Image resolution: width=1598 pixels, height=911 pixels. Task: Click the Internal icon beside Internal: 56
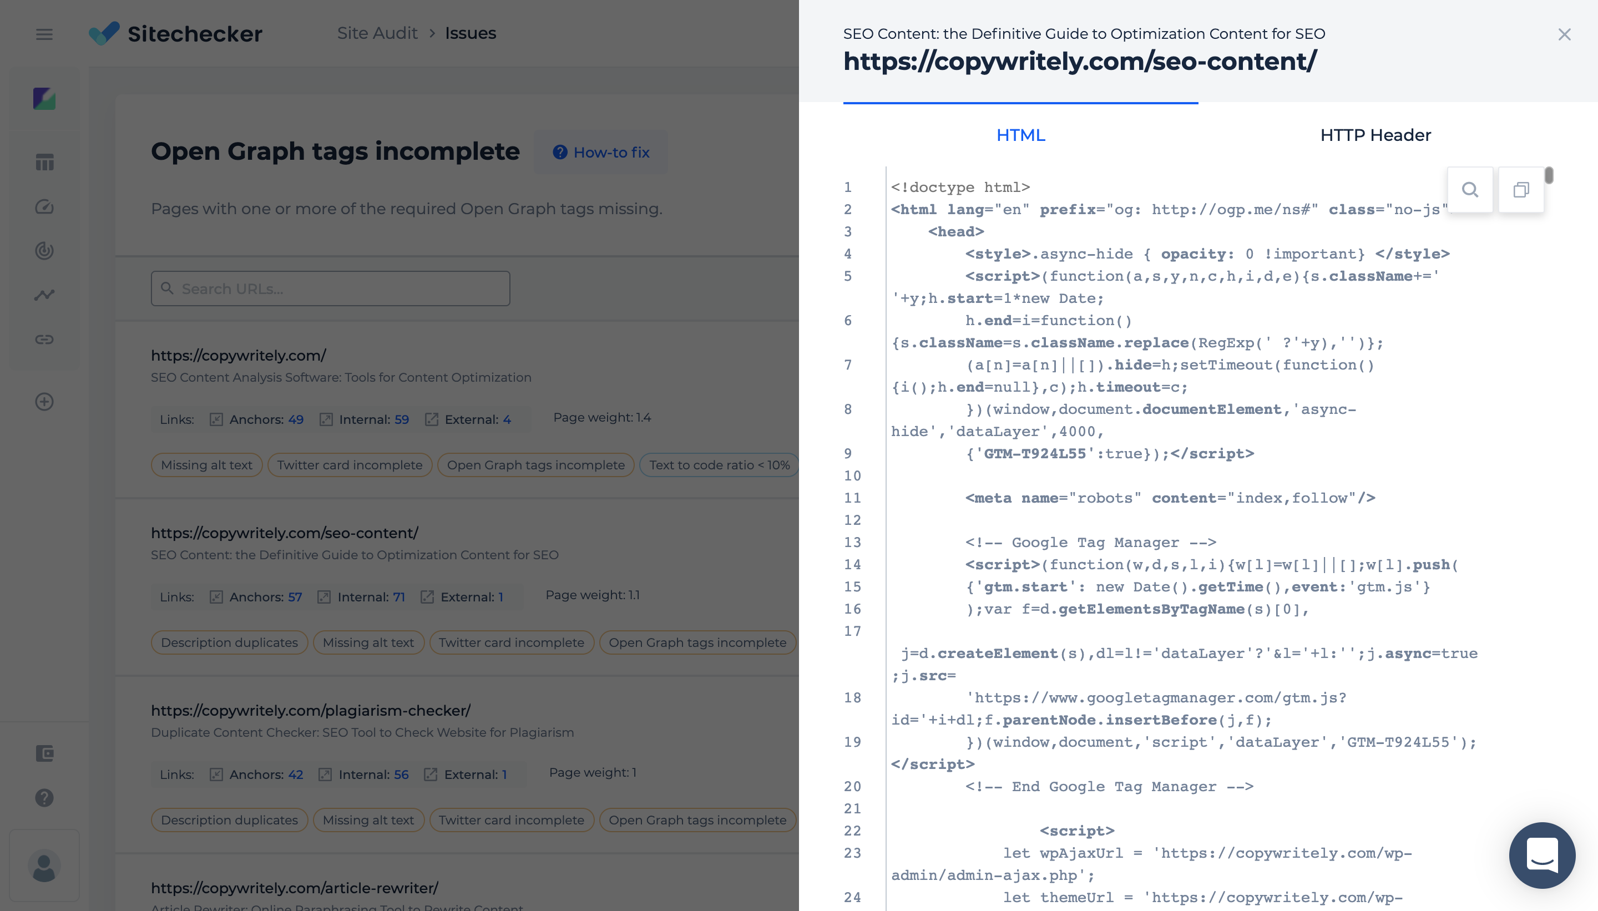[325, 775]
